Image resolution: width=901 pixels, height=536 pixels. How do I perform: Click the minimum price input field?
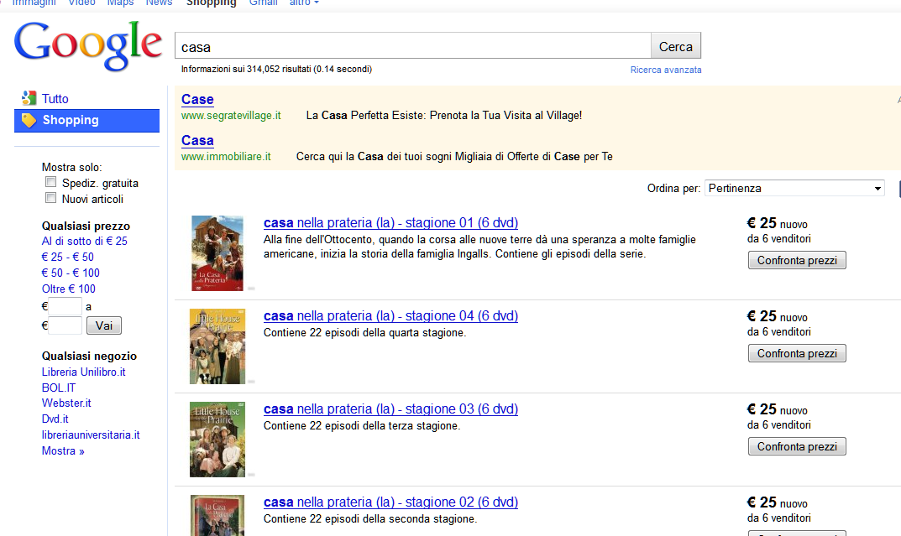[x=65, y=306]
